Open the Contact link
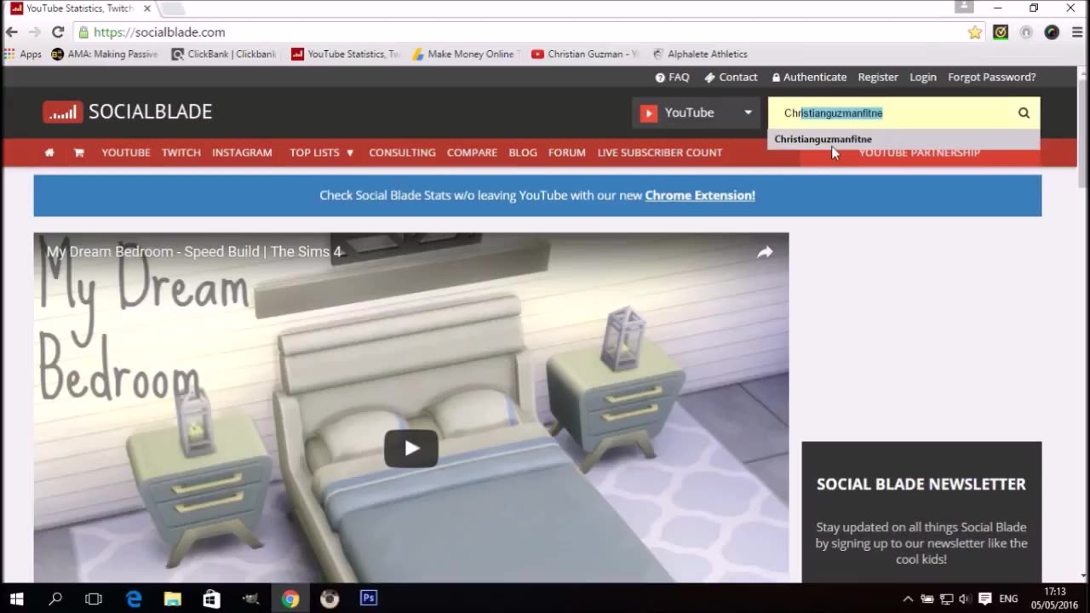1090x613 pixels. pyautogui.click(x=731, y=77)
